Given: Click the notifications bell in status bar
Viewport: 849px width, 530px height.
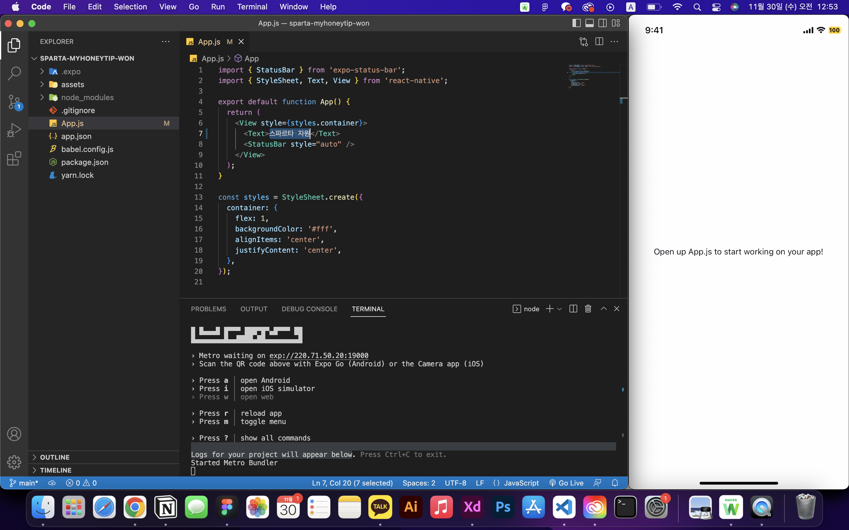Looking at the screenshot, I should coord(615,483).
